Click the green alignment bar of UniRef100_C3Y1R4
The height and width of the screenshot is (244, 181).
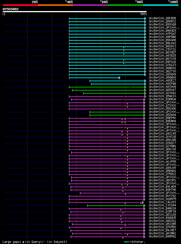[116, 205]
